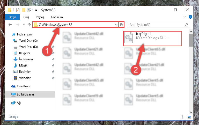This screenshot has height=125, width=199.
Task: Click the Properties checkmark icon in title bar
Action: pos(18,10)
